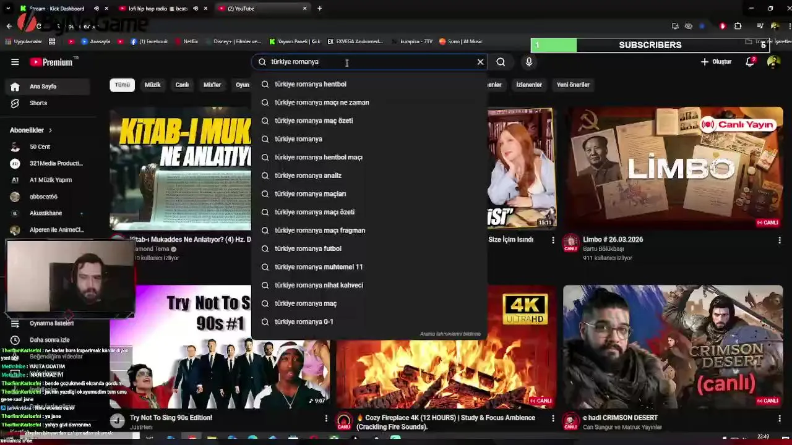This screenshot has height=445, width=792.
Task: Select the Müzik filter chip
Action: [x=152, y=85]
